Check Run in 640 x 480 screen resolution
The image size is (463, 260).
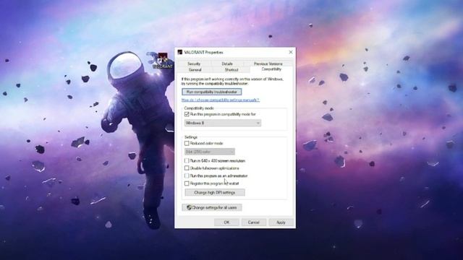pos(187,161)
